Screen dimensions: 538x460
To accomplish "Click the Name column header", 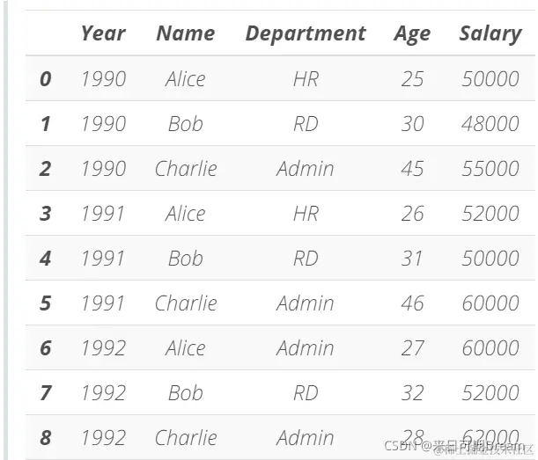I will tap(186, 33).
